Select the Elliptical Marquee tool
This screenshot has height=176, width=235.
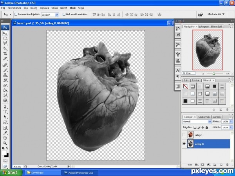click(x=5, y=38)
